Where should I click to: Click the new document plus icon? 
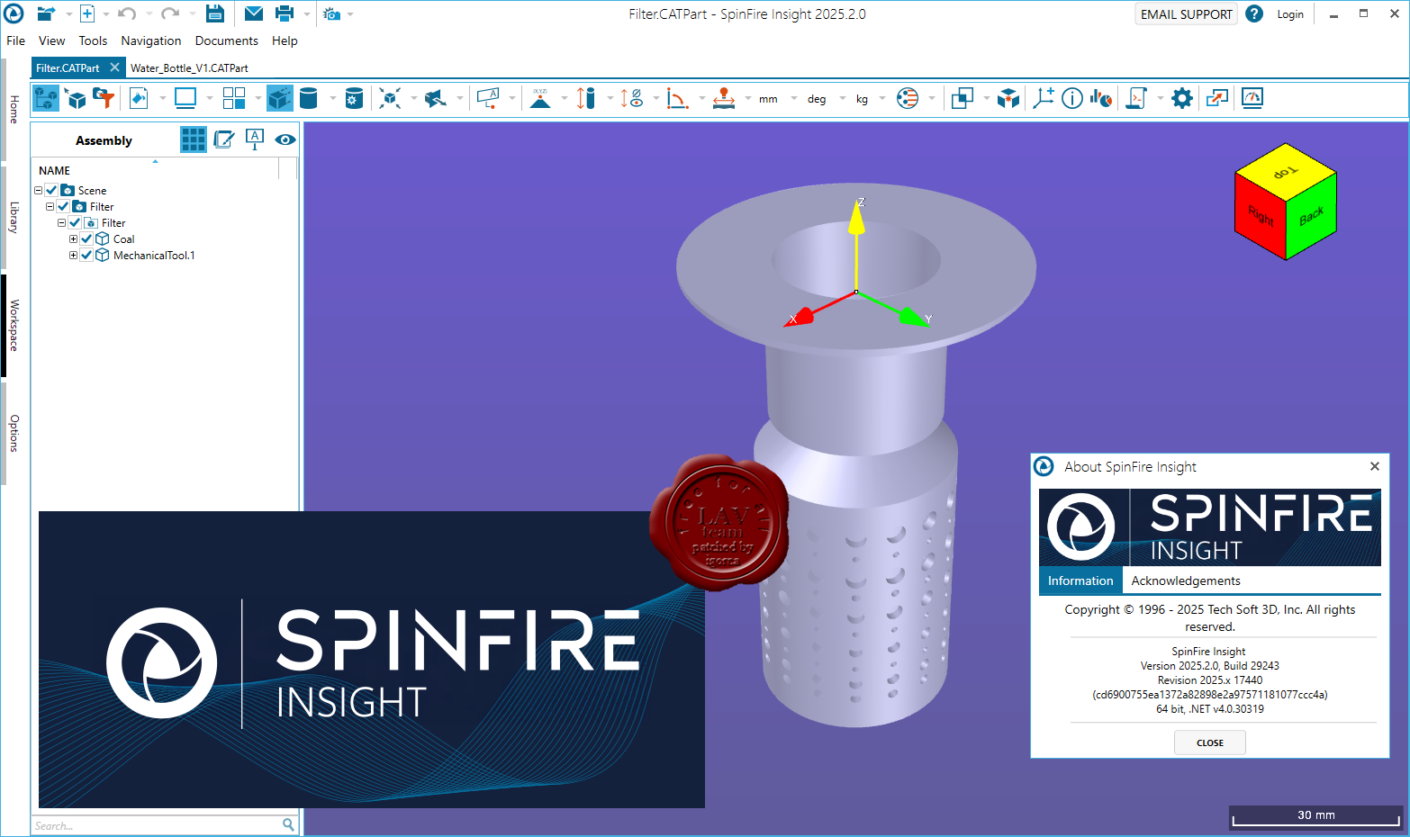pos(87,13)
